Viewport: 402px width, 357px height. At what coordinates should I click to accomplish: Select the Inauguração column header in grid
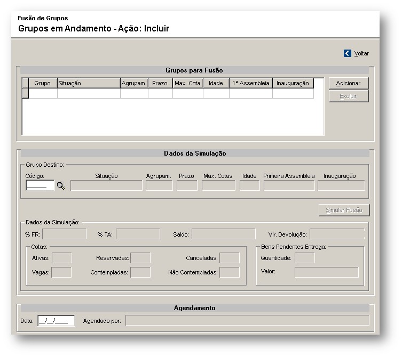pyautogui.click(x=293, y=83)
